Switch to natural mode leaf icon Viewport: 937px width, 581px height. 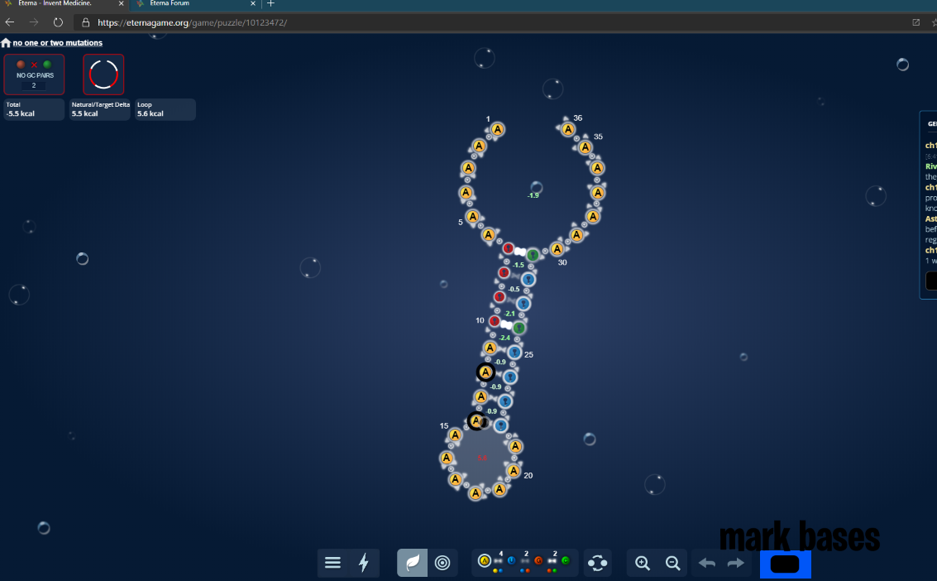click(412, 563)
